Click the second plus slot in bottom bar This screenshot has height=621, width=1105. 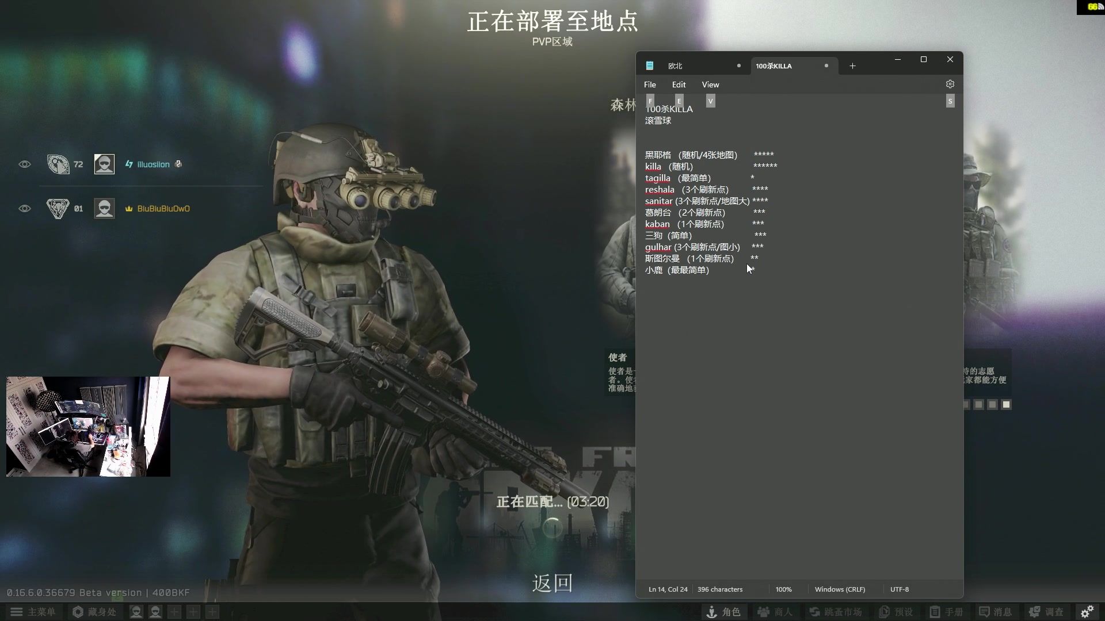(193, 612)
